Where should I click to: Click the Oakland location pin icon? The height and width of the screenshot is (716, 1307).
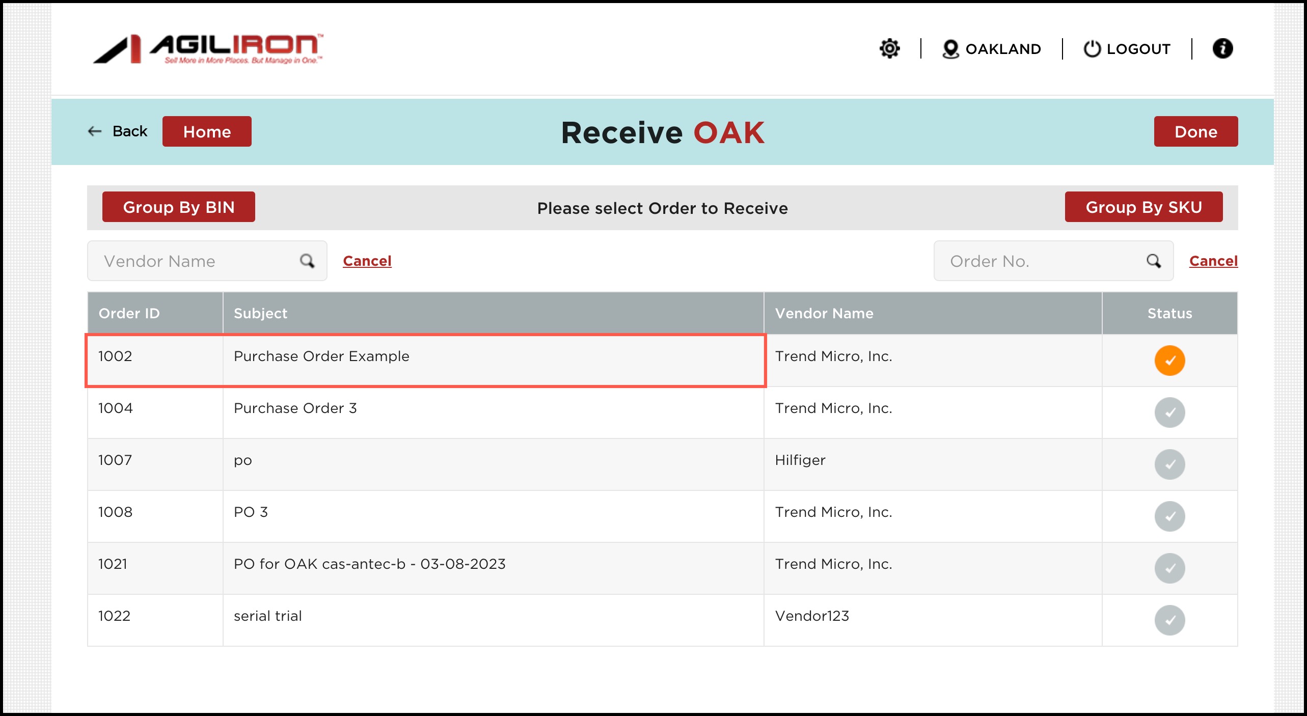click(x=950, y=49)
